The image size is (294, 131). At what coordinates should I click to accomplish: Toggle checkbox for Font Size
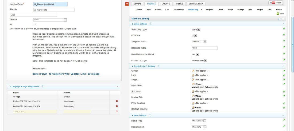pos(284,35)
